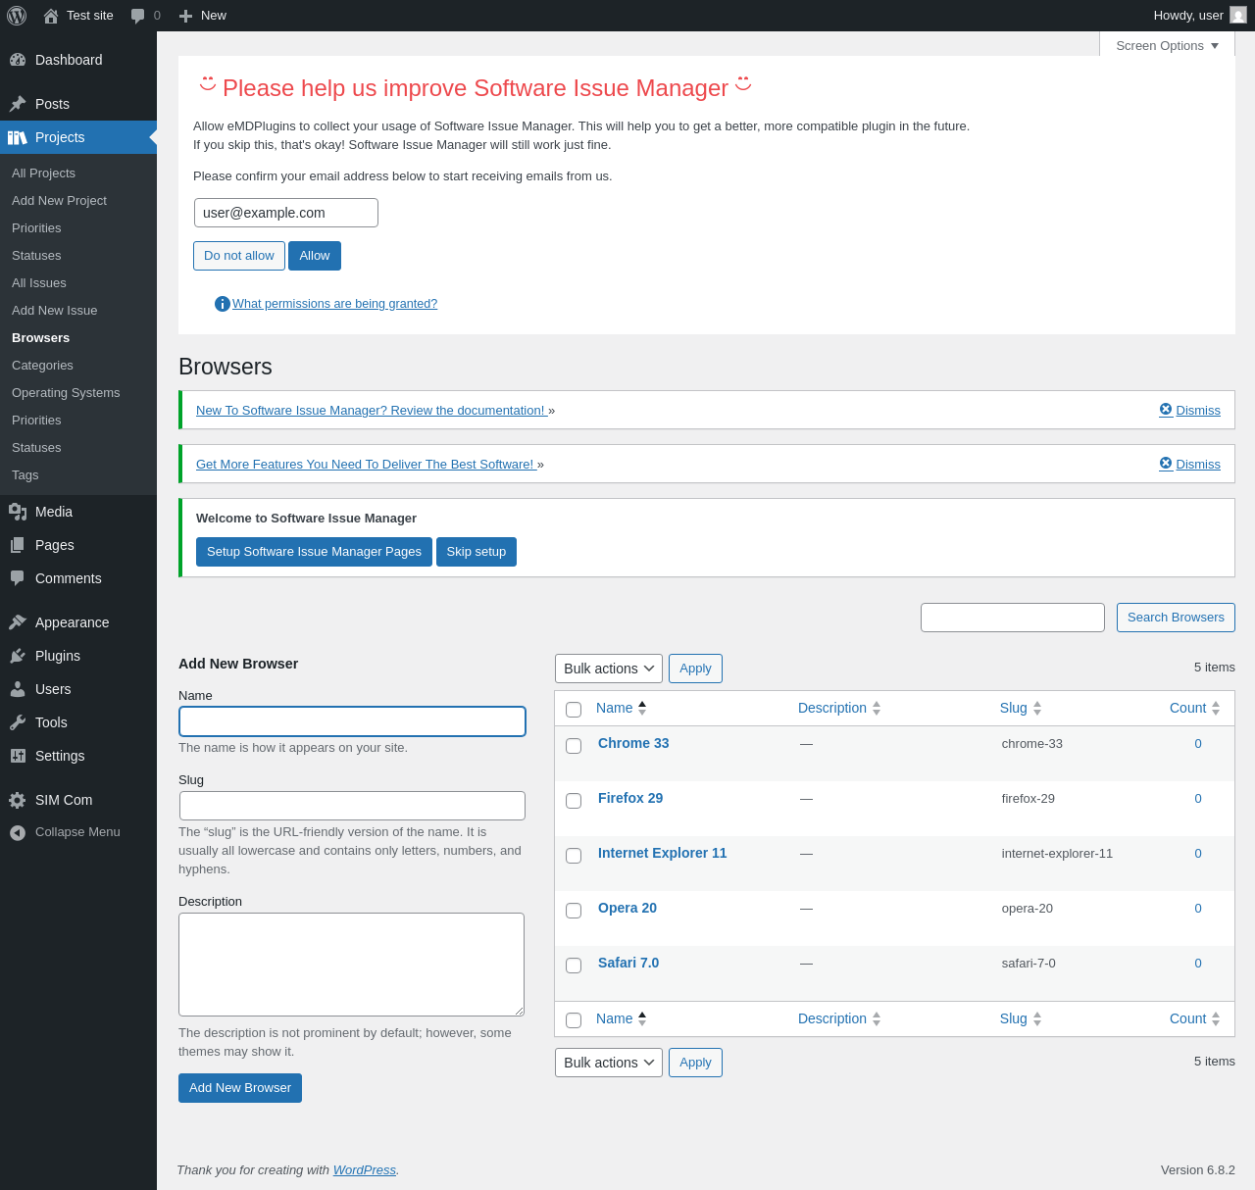
Task: Click the plus icon beside New
Action: (x=185, y=16)
